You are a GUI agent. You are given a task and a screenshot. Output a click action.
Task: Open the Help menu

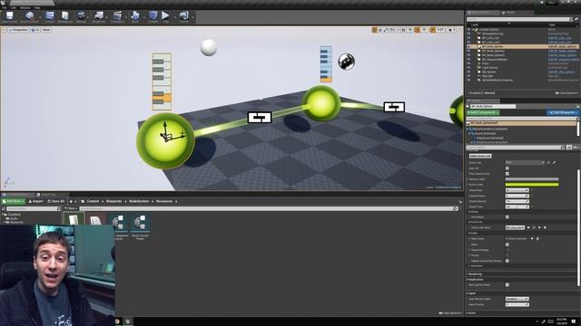(37, 8)
